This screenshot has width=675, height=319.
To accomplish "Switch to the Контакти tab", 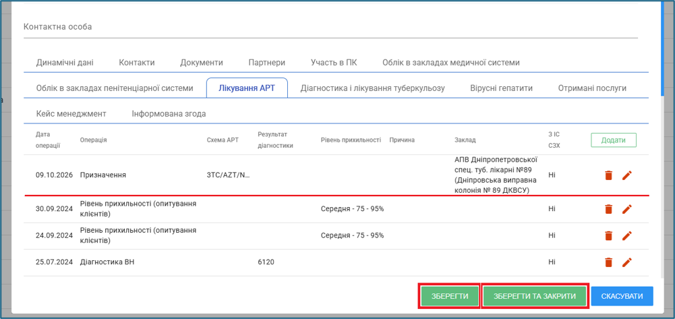I will click(x=137, y=63).
